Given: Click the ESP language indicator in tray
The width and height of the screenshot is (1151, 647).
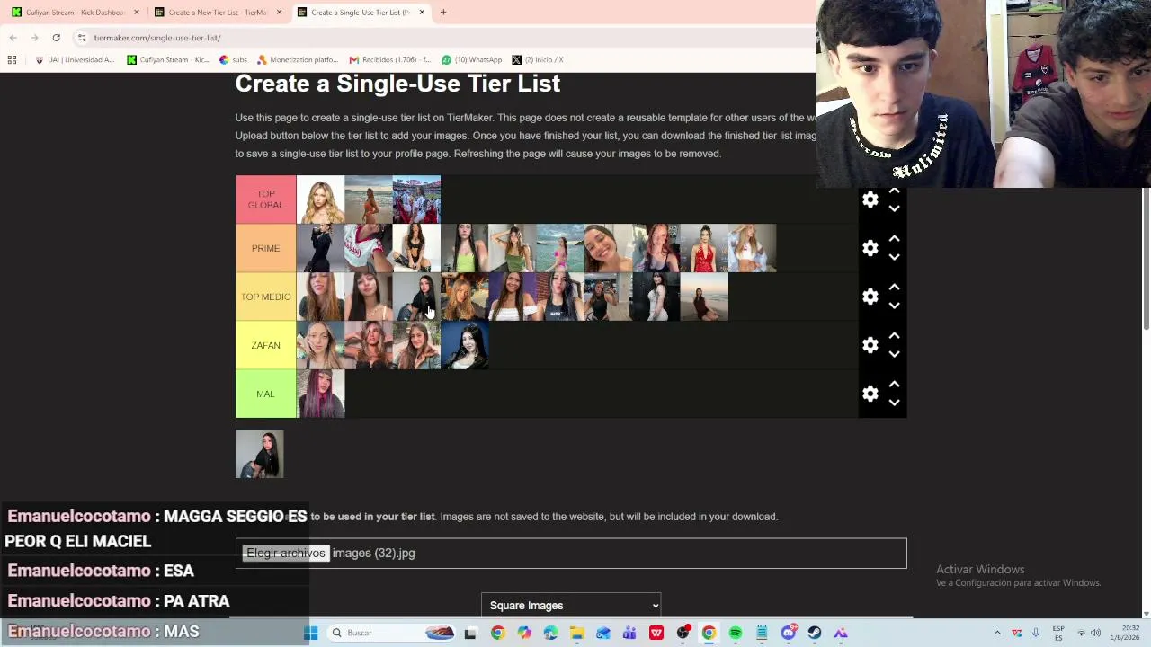Looking at the screenshot, I should (x=1058, y=633).
